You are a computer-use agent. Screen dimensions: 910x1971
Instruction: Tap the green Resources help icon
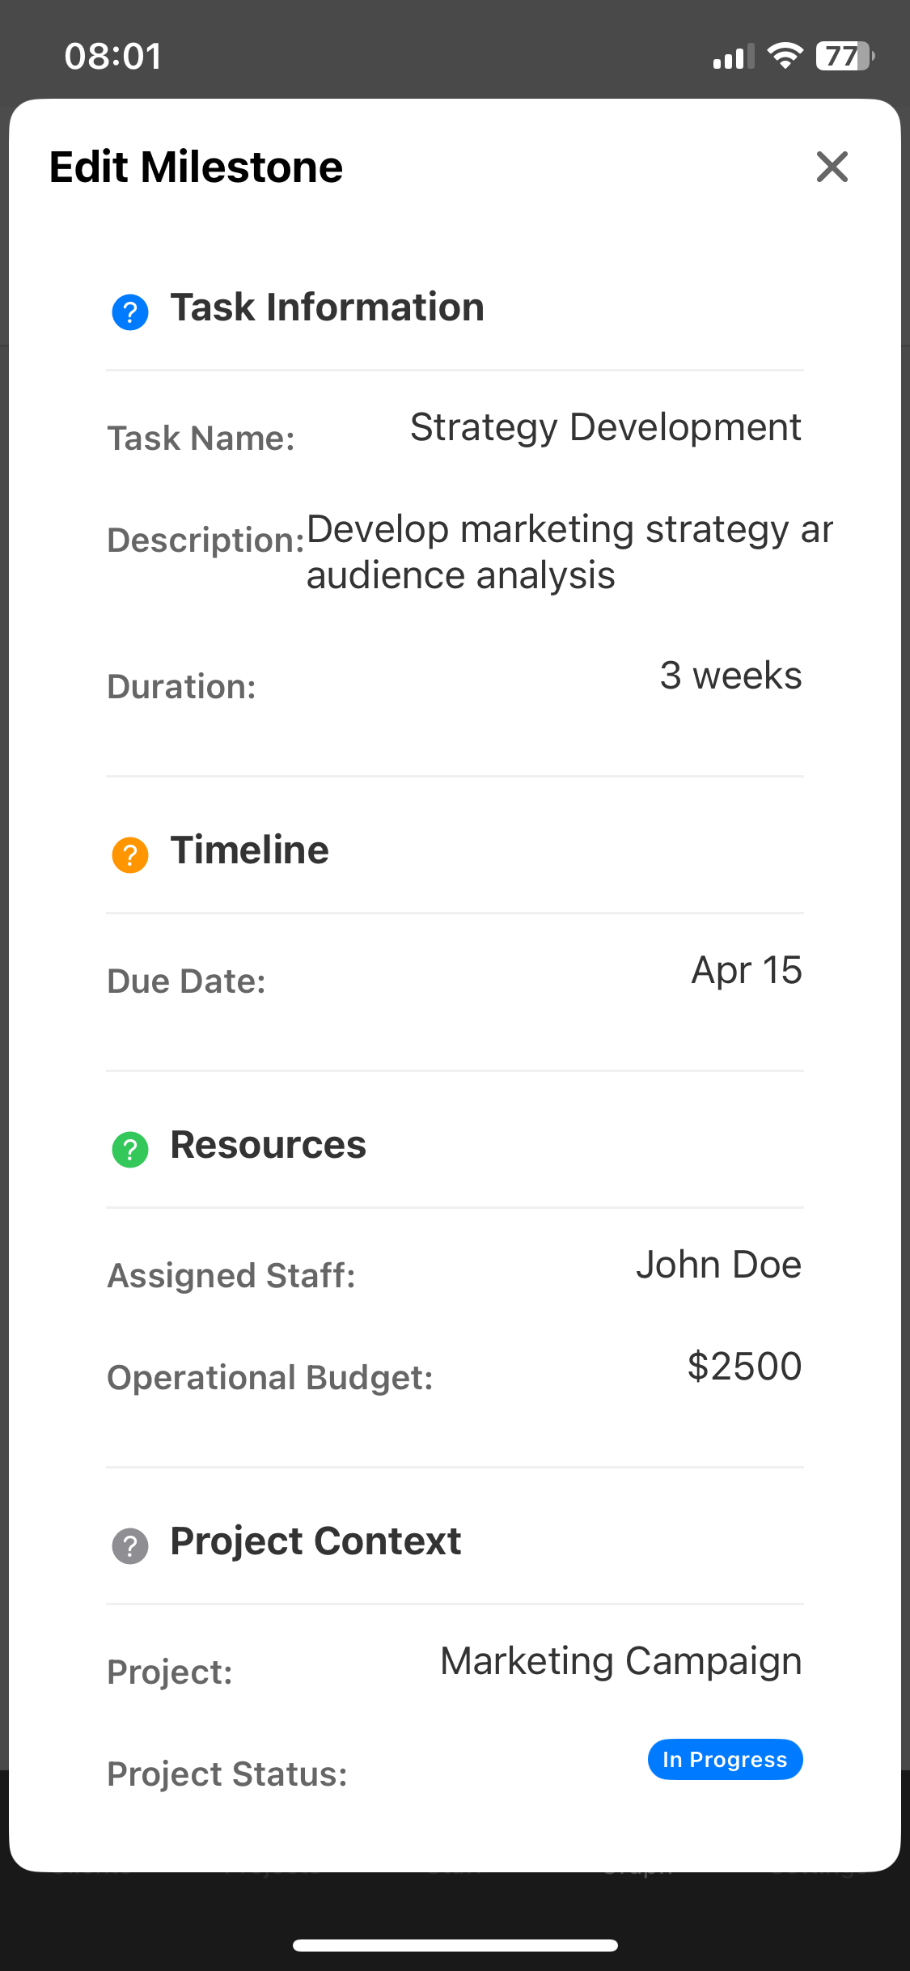(x=129, y=1150)
